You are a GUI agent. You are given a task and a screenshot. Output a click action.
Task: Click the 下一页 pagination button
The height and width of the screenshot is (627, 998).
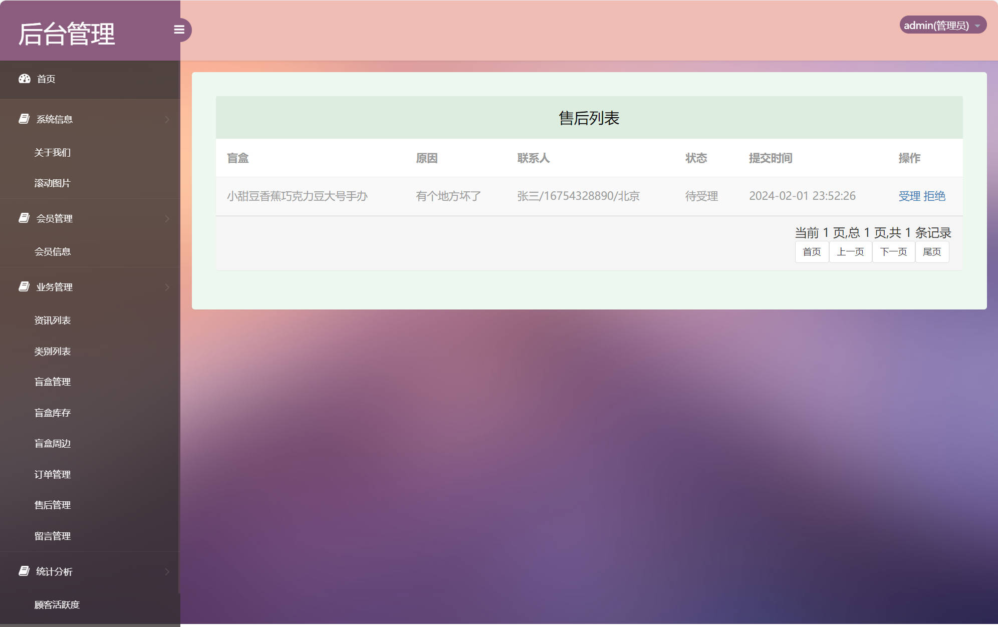pyautogui.click(x=893, y=252)
